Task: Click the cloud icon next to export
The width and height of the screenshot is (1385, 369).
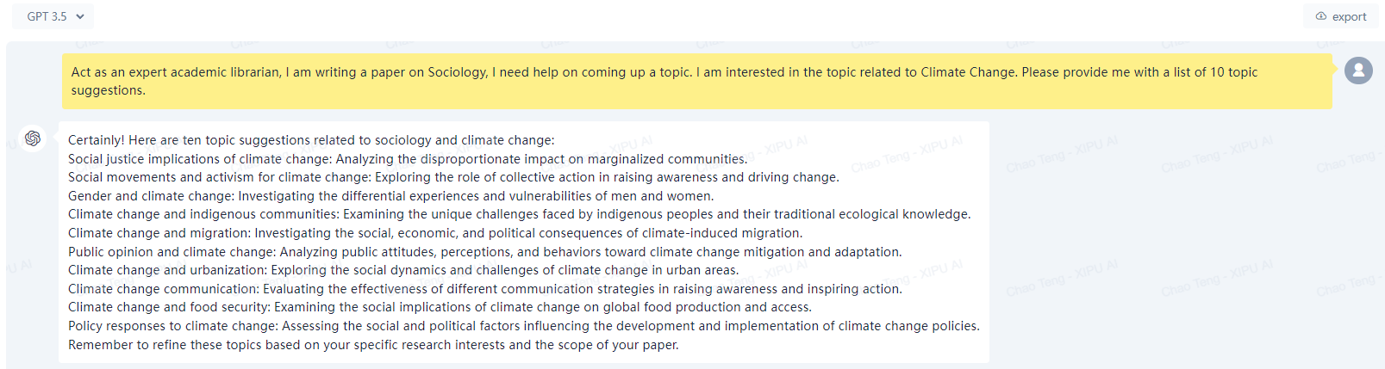Action: [x=1320, y=16]
